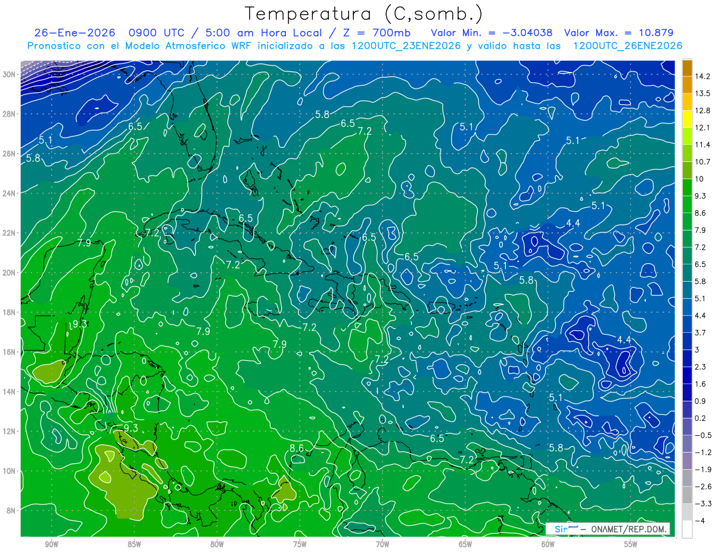Click the legend value '-0.5'
The image size is (715, 552).
point(704,435)
